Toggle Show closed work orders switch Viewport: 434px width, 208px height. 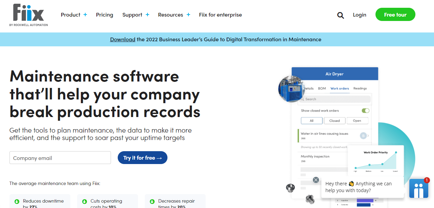click(365, 111)
